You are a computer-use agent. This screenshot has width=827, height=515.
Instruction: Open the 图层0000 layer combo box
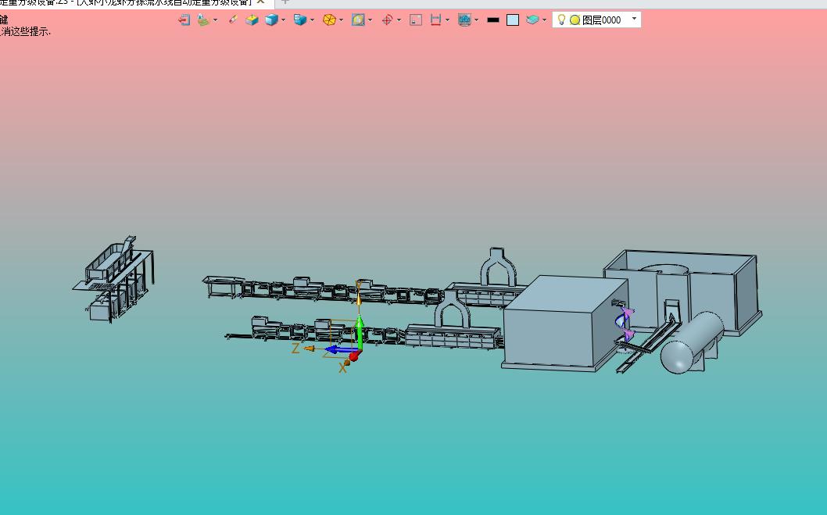click(596, 20)
